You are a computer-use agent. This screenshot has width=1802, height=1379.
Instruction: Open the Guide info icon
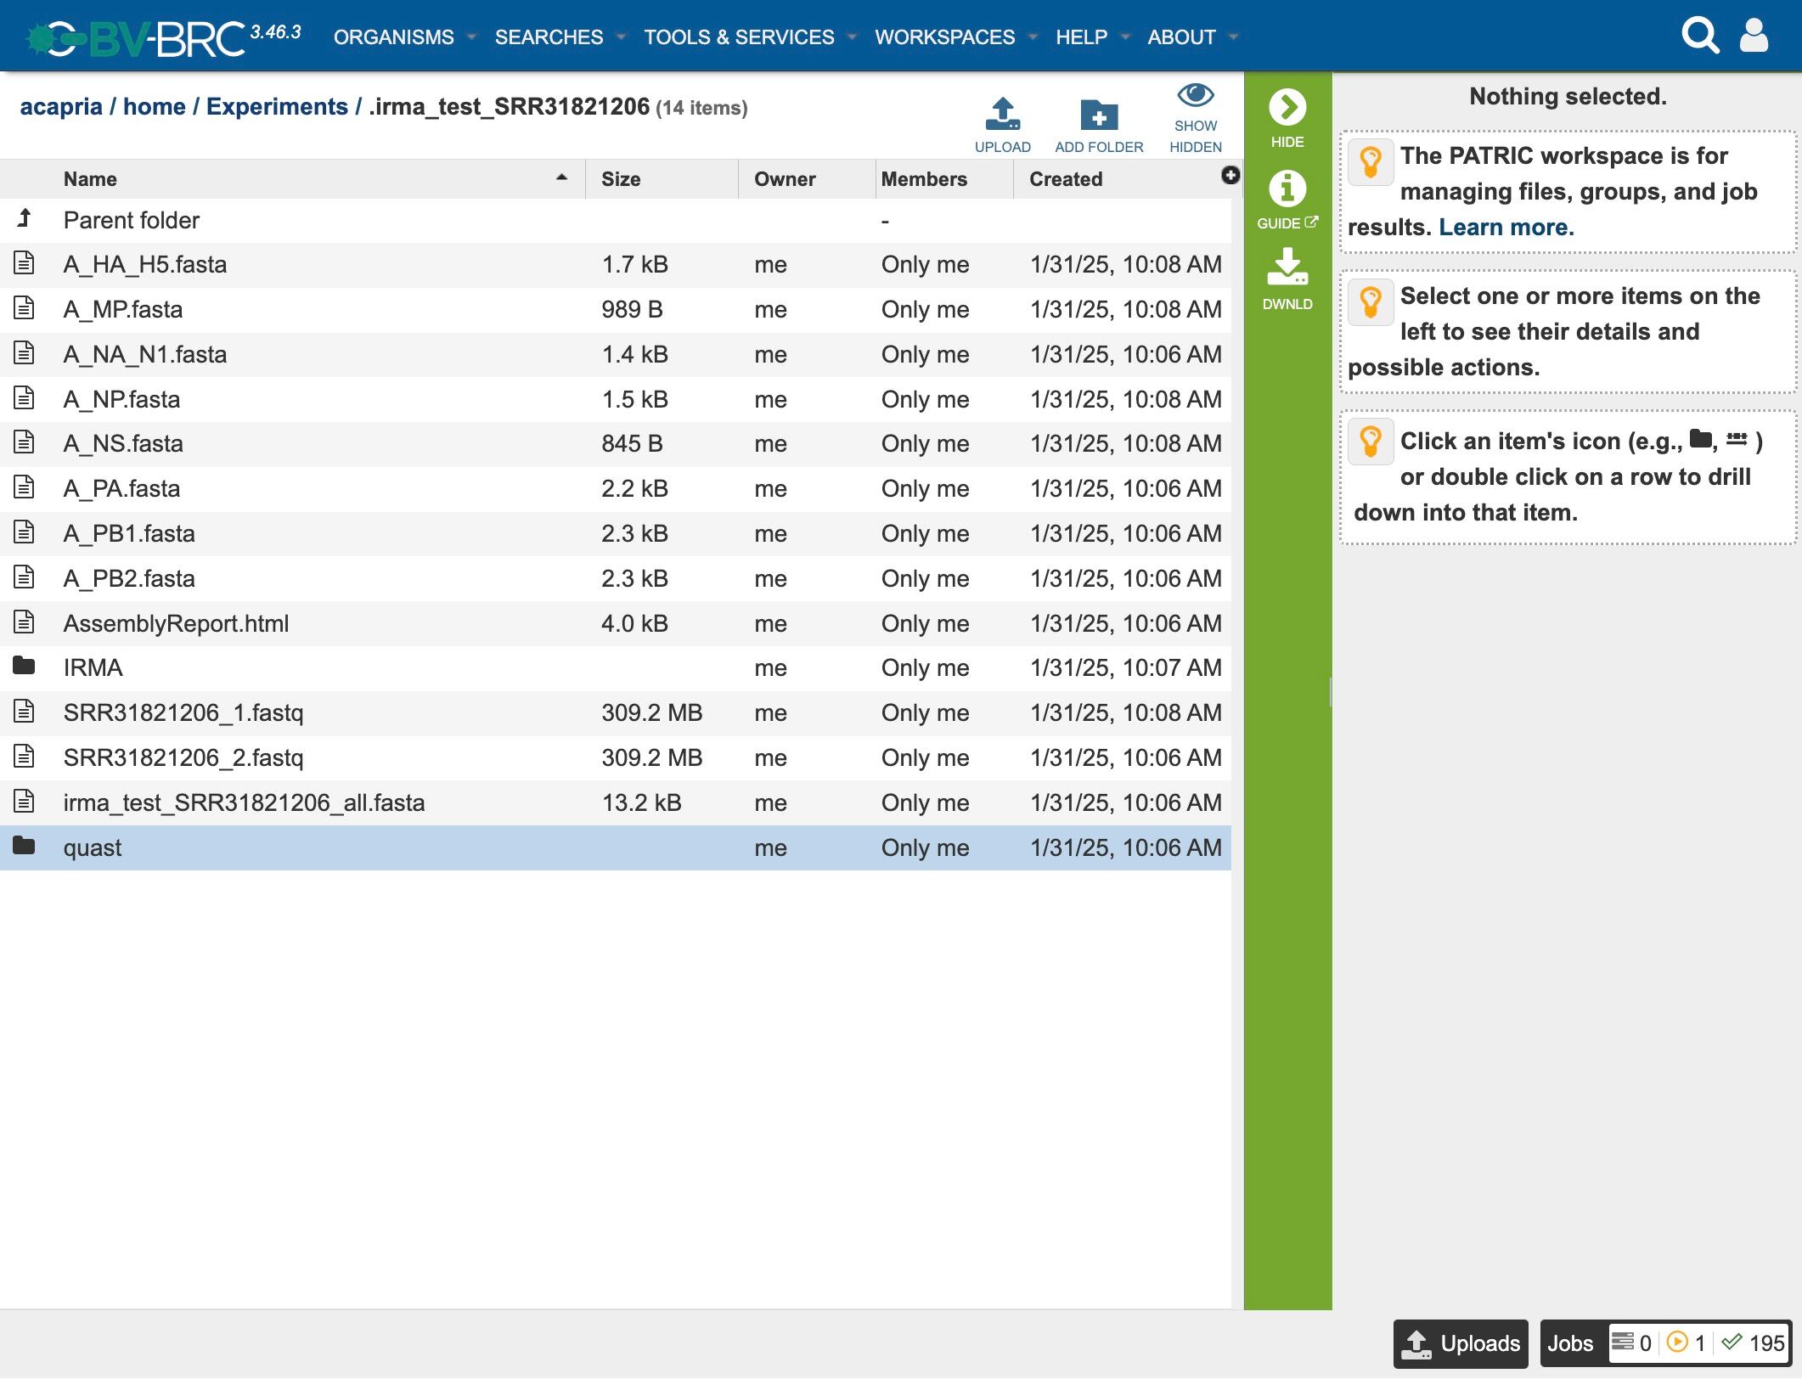point(1287,189)
